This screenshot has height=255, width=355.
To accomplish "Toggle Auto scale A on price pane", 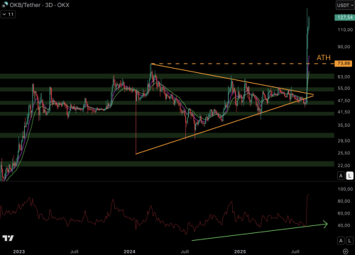I will tap(341, 176).
